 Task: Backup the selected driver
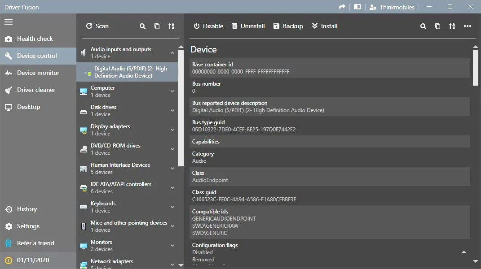288,26
